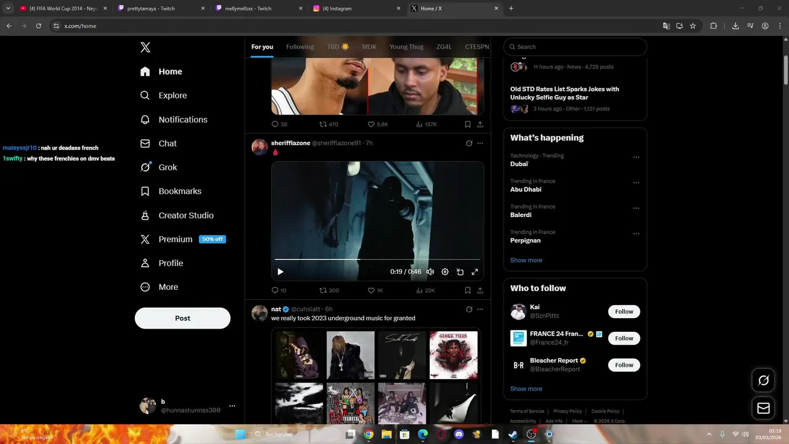Open More menu in the left sidebar
Viewport: 789px width, 444px height.
click(159, 287)
